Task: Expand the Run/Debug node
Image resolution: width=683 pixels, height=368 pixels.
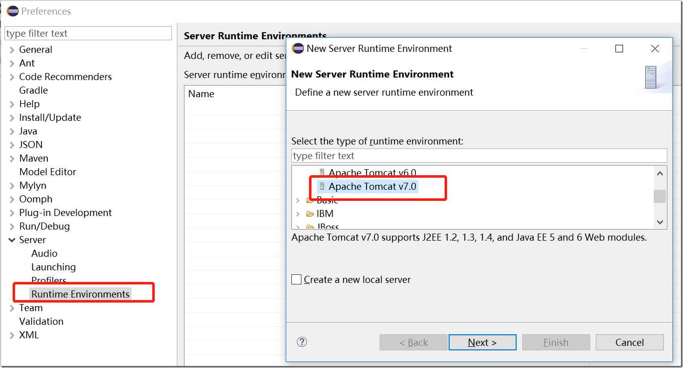Action: click(x=12, y=227)
